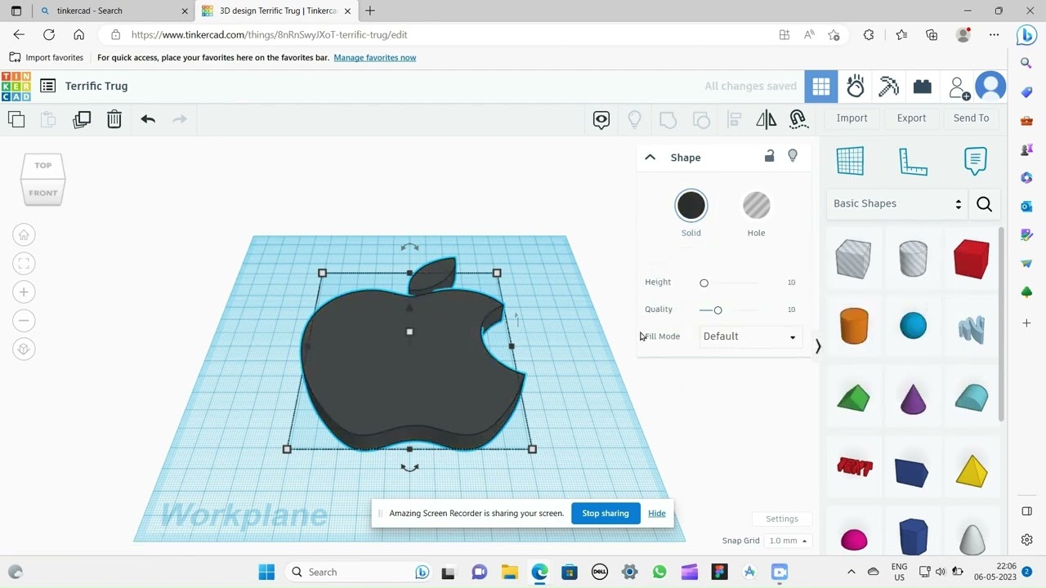Open the Snap Grid 1.0 mm dropdown
The image size is (1046, 588).
pyautogui.click(x=788, y=541)
